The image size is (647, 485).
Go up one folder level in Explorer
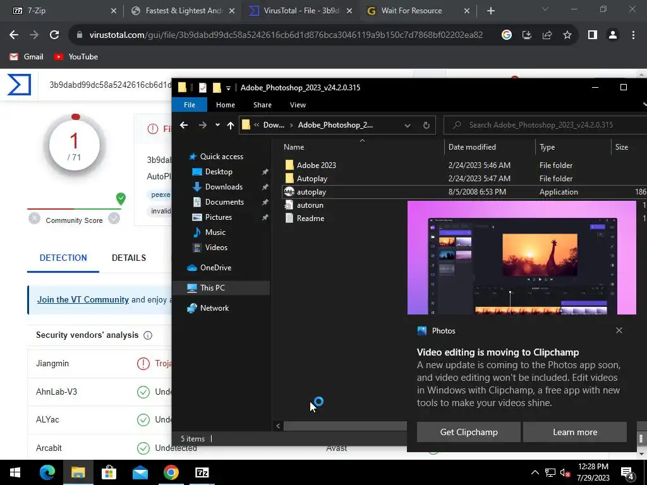[x=230, y=125]
